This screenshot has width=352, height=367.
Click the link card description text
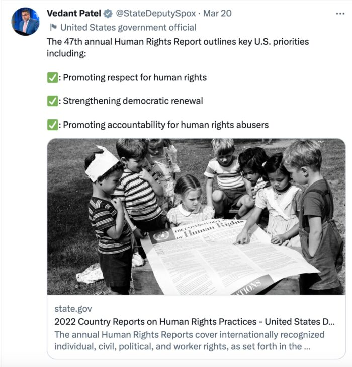pos(189,341)
